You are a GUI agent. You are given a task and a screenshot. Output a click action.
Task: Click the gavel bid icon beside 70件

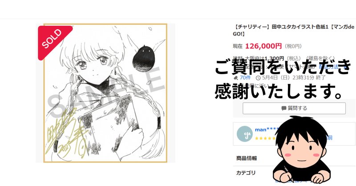(236, 78)
